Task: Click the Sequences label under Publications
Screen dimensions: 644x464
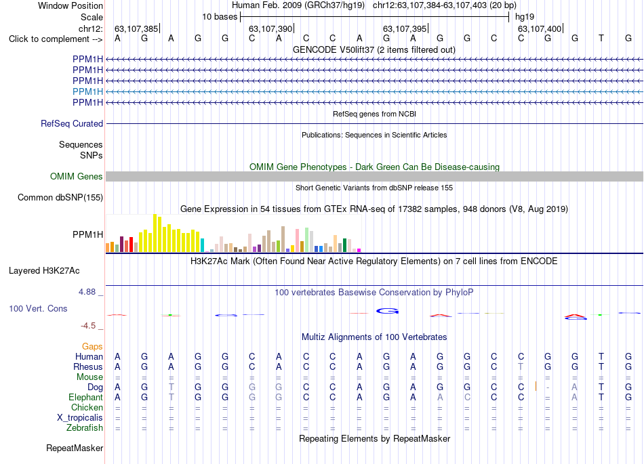Action: pyautogui.click(x=81, y=144)
